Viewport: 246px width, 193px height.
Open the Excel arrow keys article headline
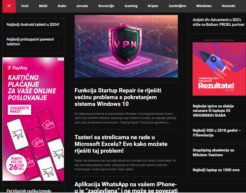(x=121, y=144)
